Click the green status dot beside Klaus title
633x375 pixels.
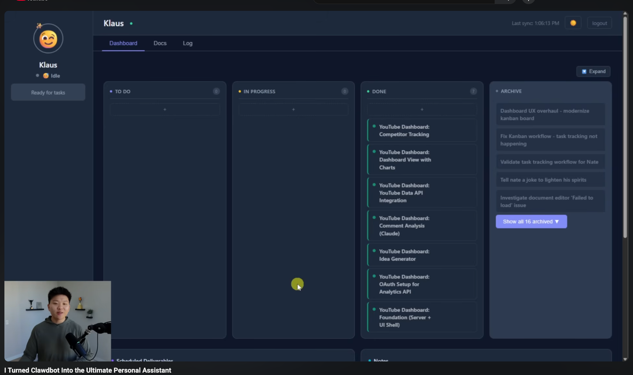point(131,23)
